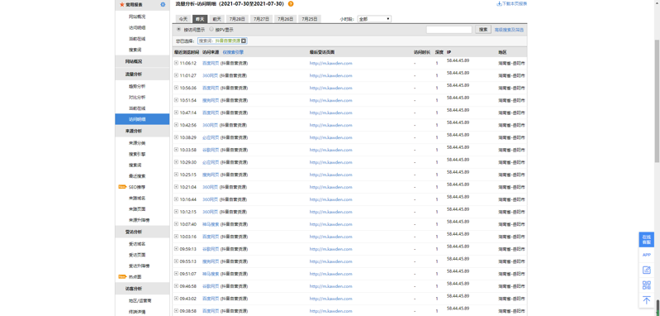Open 来路页面 in the sidebar
Image resolution: width=660 pixels, height=316 pixels.
[137, 209]
